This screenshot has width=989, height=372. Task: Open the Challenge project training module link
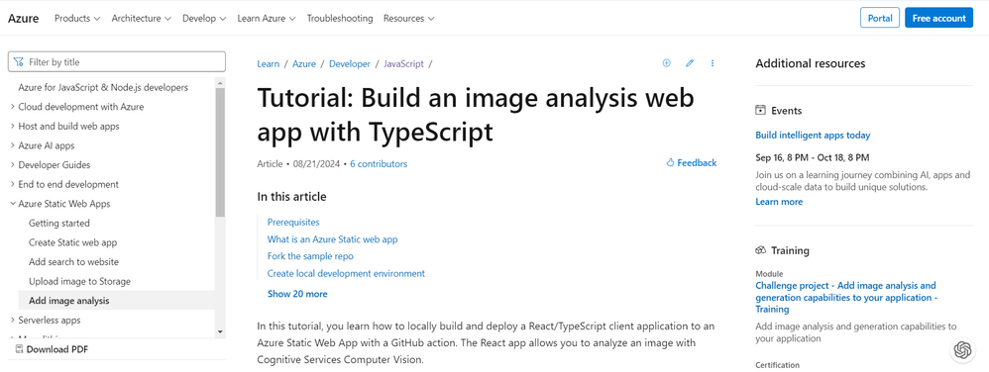pyautogui.click(x=846, y=297)
